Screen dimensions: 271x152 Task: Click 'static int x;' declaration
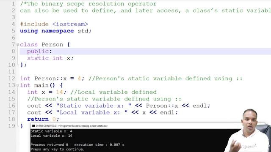50,58
